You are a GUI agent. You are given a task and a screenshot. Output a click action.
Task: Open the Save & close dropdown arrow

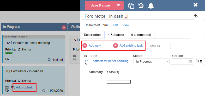[118, 5]
